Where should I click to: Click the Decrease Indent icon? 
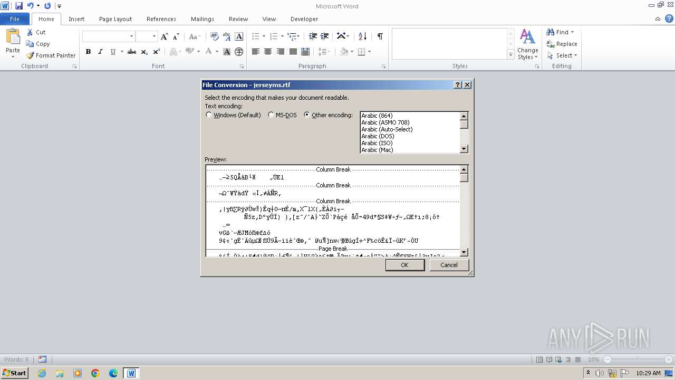pyautogui.click(x=313, y=36)
